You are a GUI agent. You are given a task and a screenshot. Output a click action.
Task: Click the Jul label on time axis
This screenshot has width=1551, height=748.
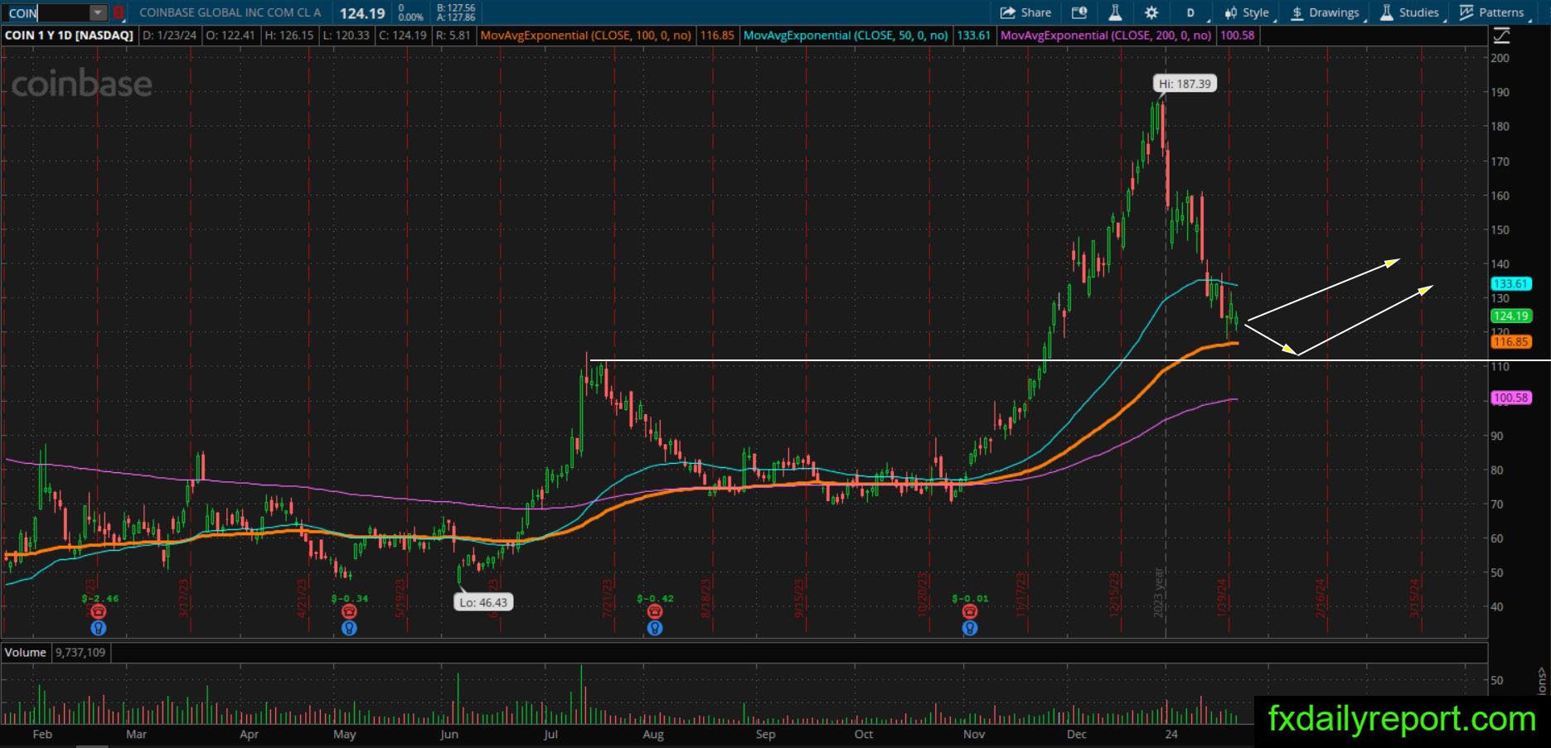[550, 734]
